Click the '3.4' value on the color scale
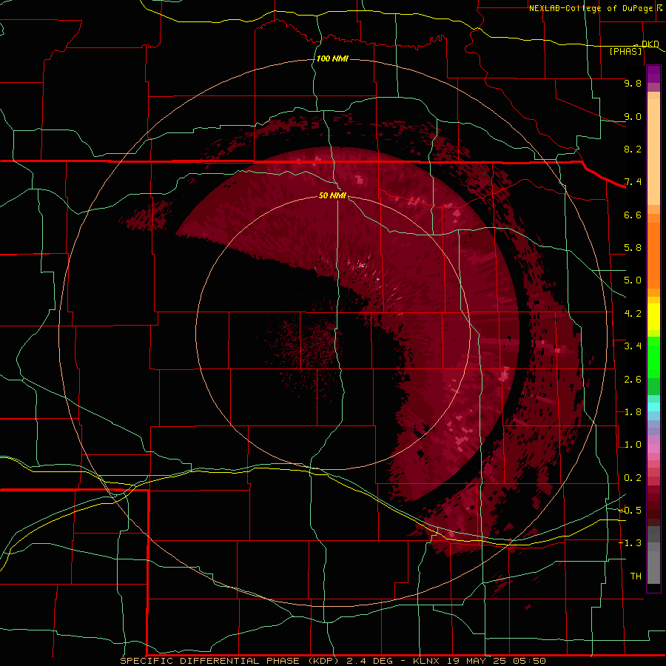Viewport: 666px width, 666px height. coord(633,346)
